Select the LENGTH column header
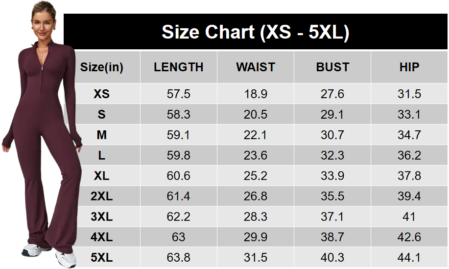The height and width of the screenshot is (269, 449). [x=178, y=67]
